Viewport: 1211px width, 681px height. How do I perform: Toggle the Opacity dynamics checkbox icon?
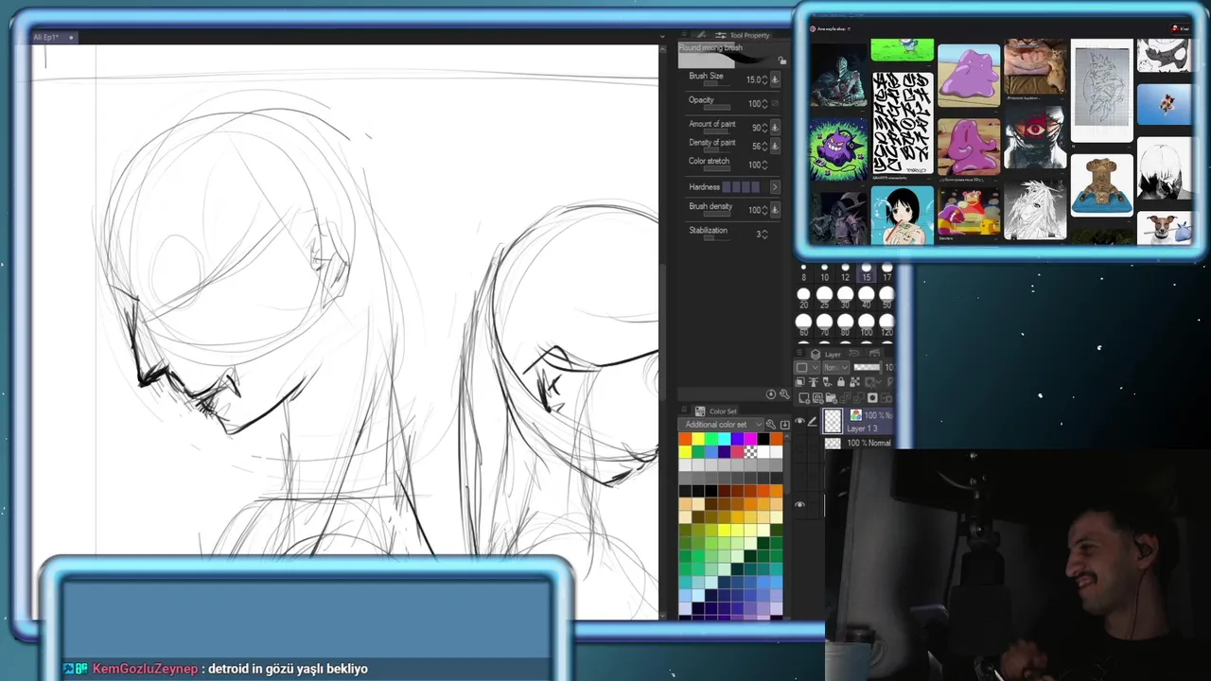(x=775, y=103)
